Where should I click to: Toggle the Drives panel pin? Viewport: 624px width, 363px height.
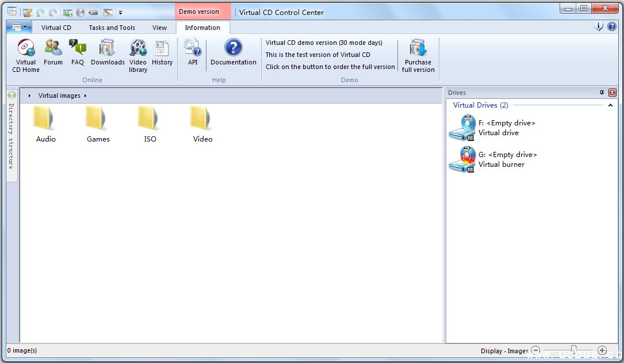(x=602, y=93)
